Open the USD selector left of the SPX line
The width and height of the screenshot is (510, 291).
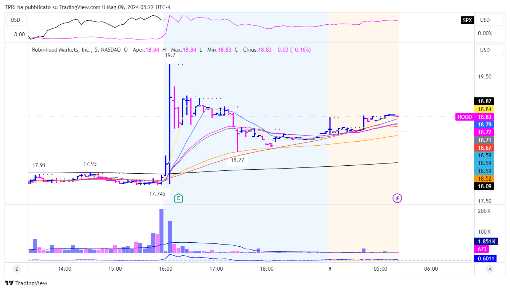(15, 20)
